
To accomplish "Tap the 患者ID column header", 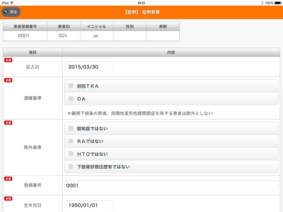I will [x=64, y=26].
